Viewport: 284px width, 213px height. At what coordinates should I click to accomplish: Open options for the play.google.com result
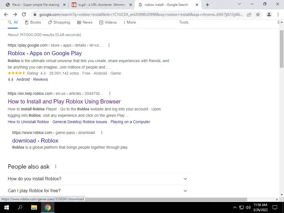click(109, 45)
